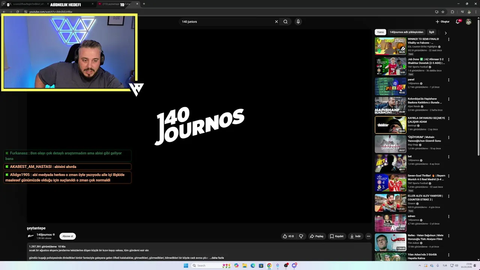Click the install app icon in address bar
This screenshot has width=480, height=270.
tap(436, 12)
